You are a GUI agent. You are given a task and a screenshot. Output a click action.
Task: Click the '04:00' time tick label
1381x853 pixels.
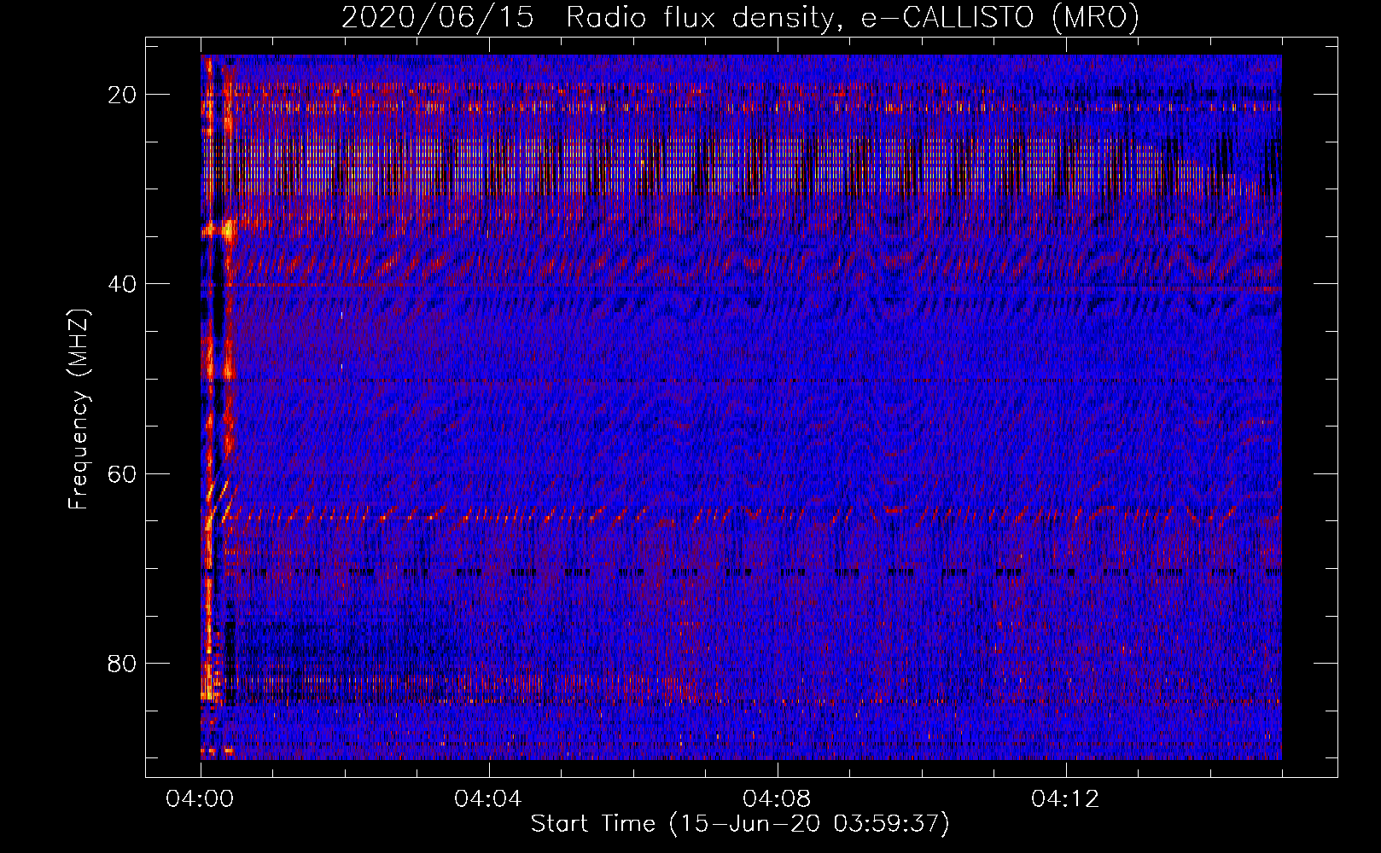(x=201, y=798)
